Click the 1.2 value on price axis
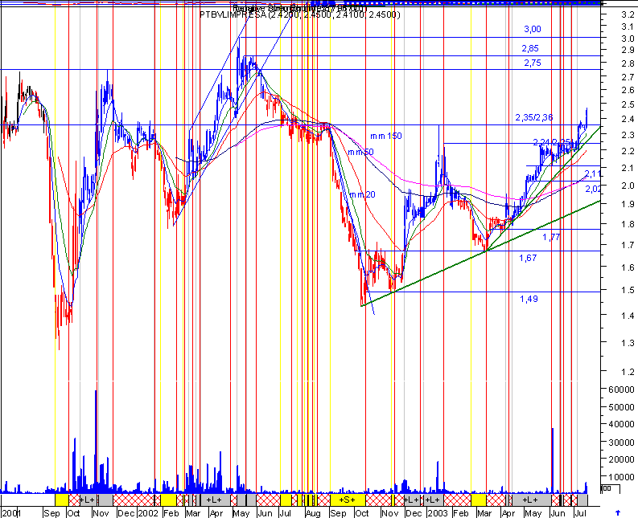The height and width of the screenshot is (518, 638). click(628, 372)
